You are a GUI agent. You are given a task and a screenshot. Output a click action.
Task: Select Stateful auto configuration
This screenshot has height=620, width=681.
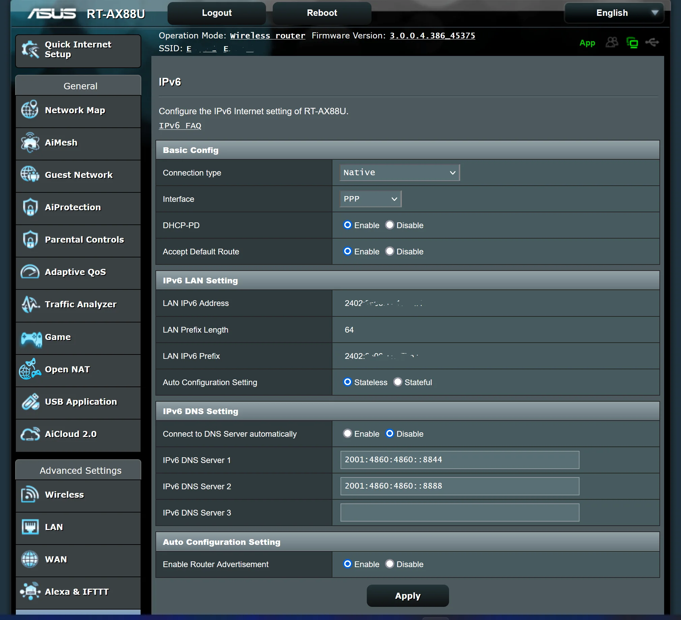pos(397,382)
